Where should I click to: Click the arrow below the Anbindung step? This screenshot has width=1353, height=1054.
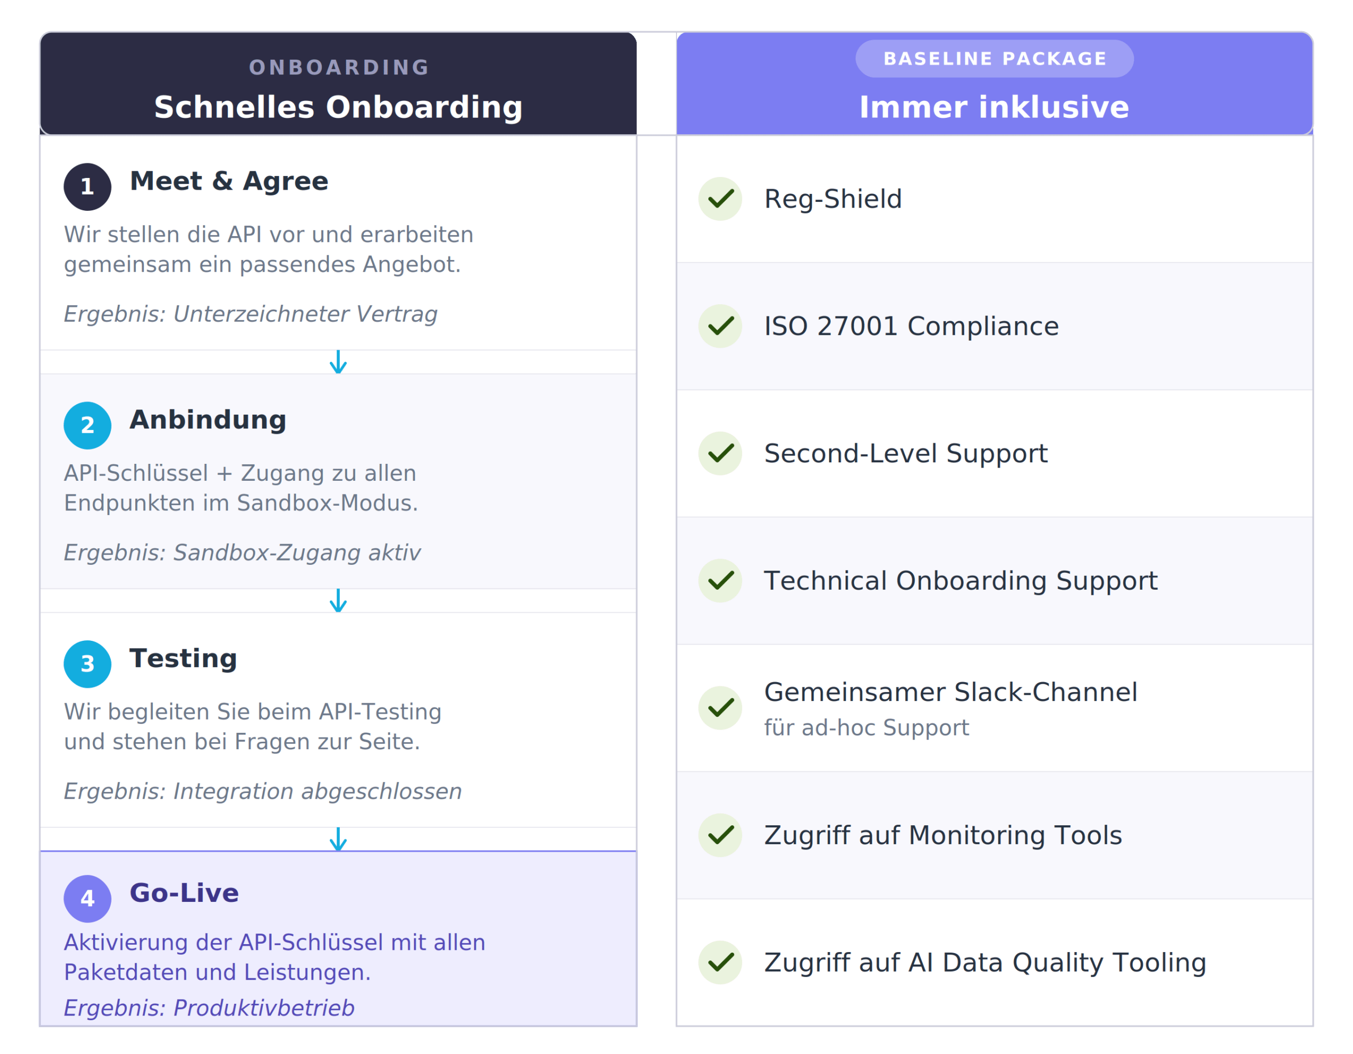[x=338, y=601]
